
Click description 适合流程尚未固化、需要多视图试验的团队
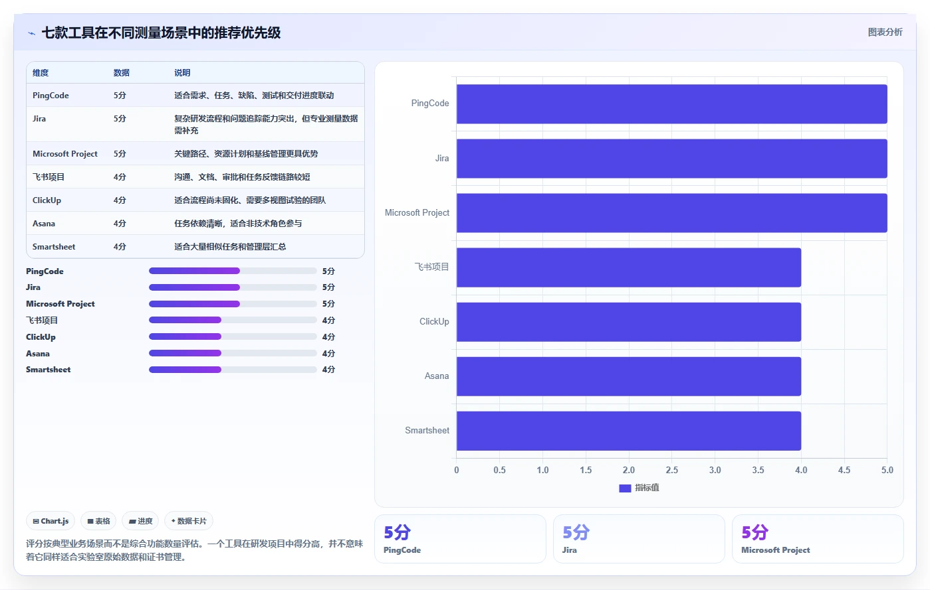(250, 200)
